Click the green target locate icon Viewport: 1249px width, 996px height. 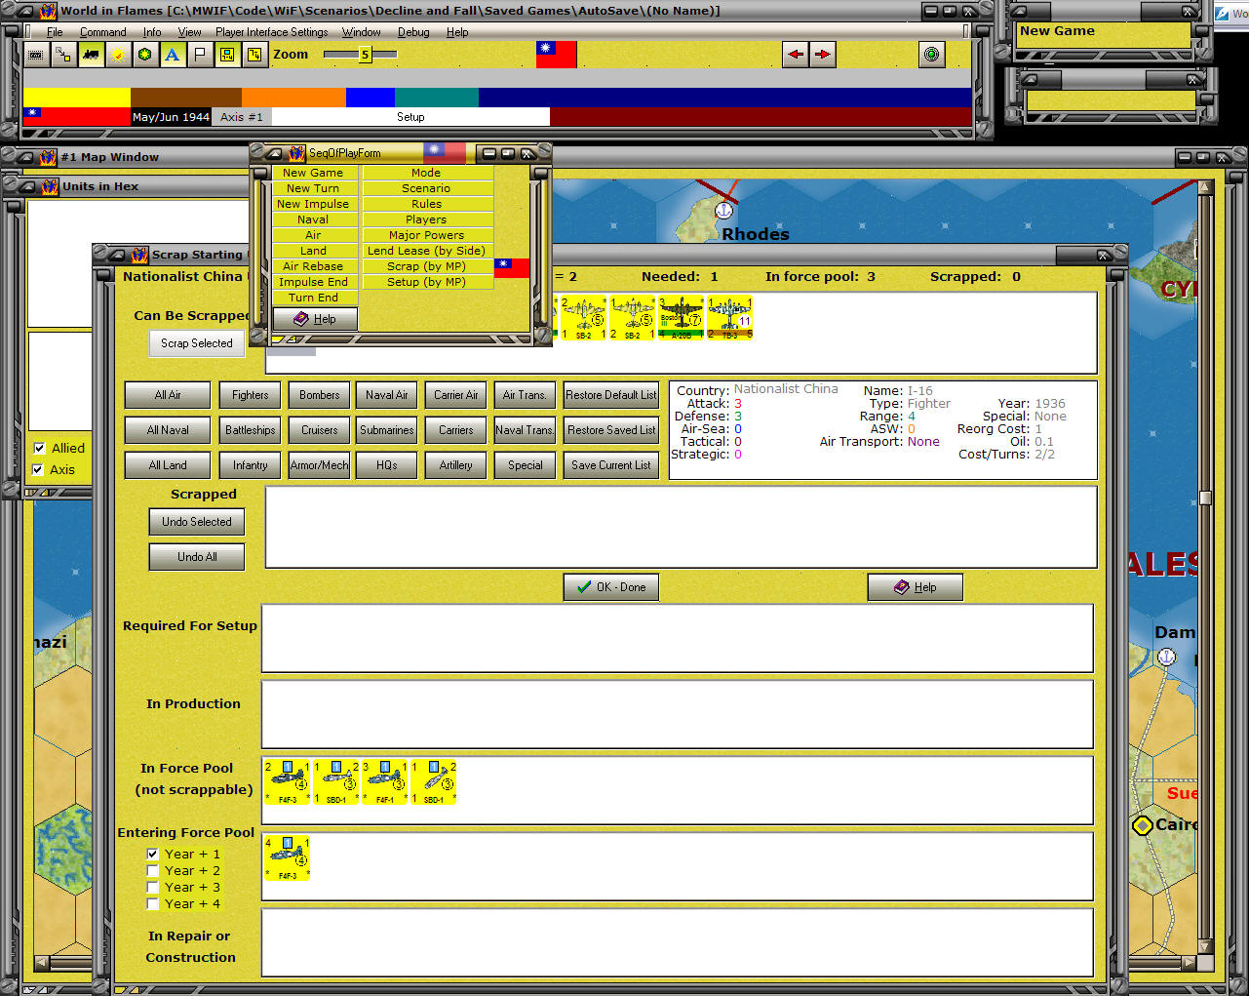coord(931,54)
